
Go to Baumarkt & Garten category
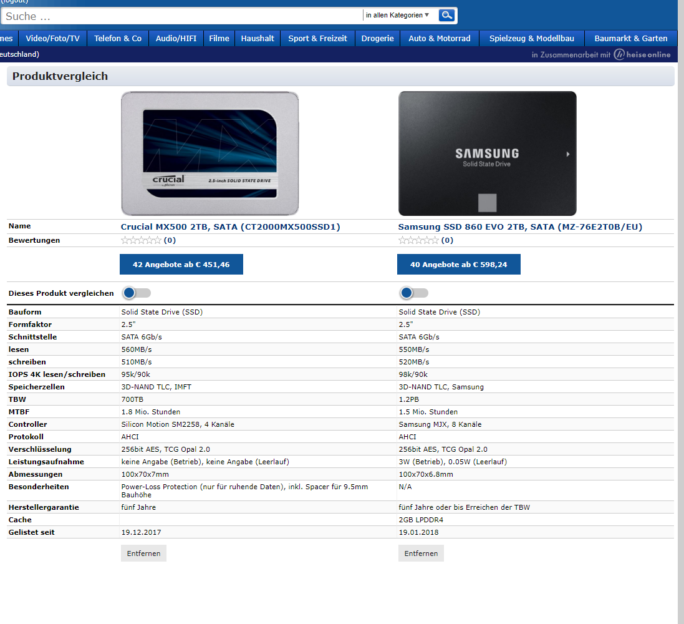631,39
